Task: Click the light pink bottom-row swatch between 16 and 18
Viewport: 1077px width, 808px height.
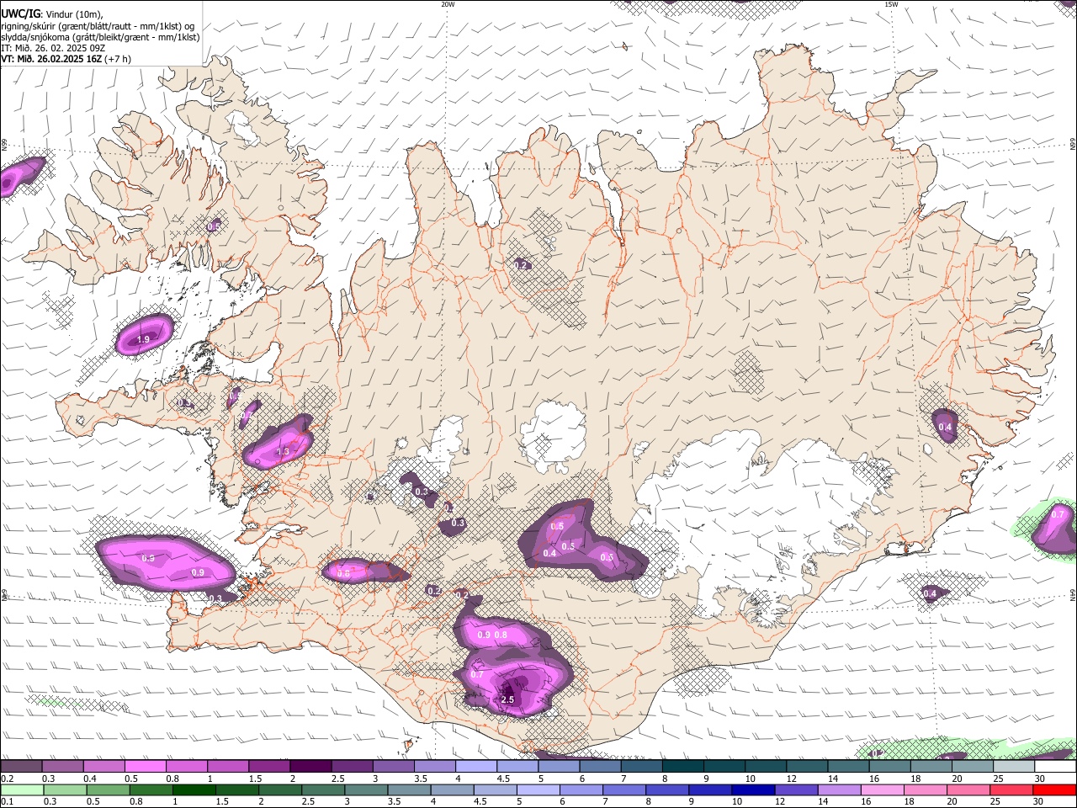Action: tap(883, 789)
